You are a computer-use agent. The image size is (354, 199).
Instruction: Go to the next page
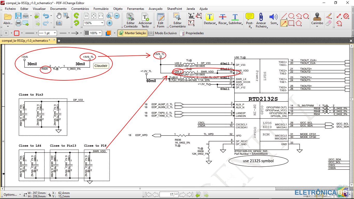click(x=183, y=195)
